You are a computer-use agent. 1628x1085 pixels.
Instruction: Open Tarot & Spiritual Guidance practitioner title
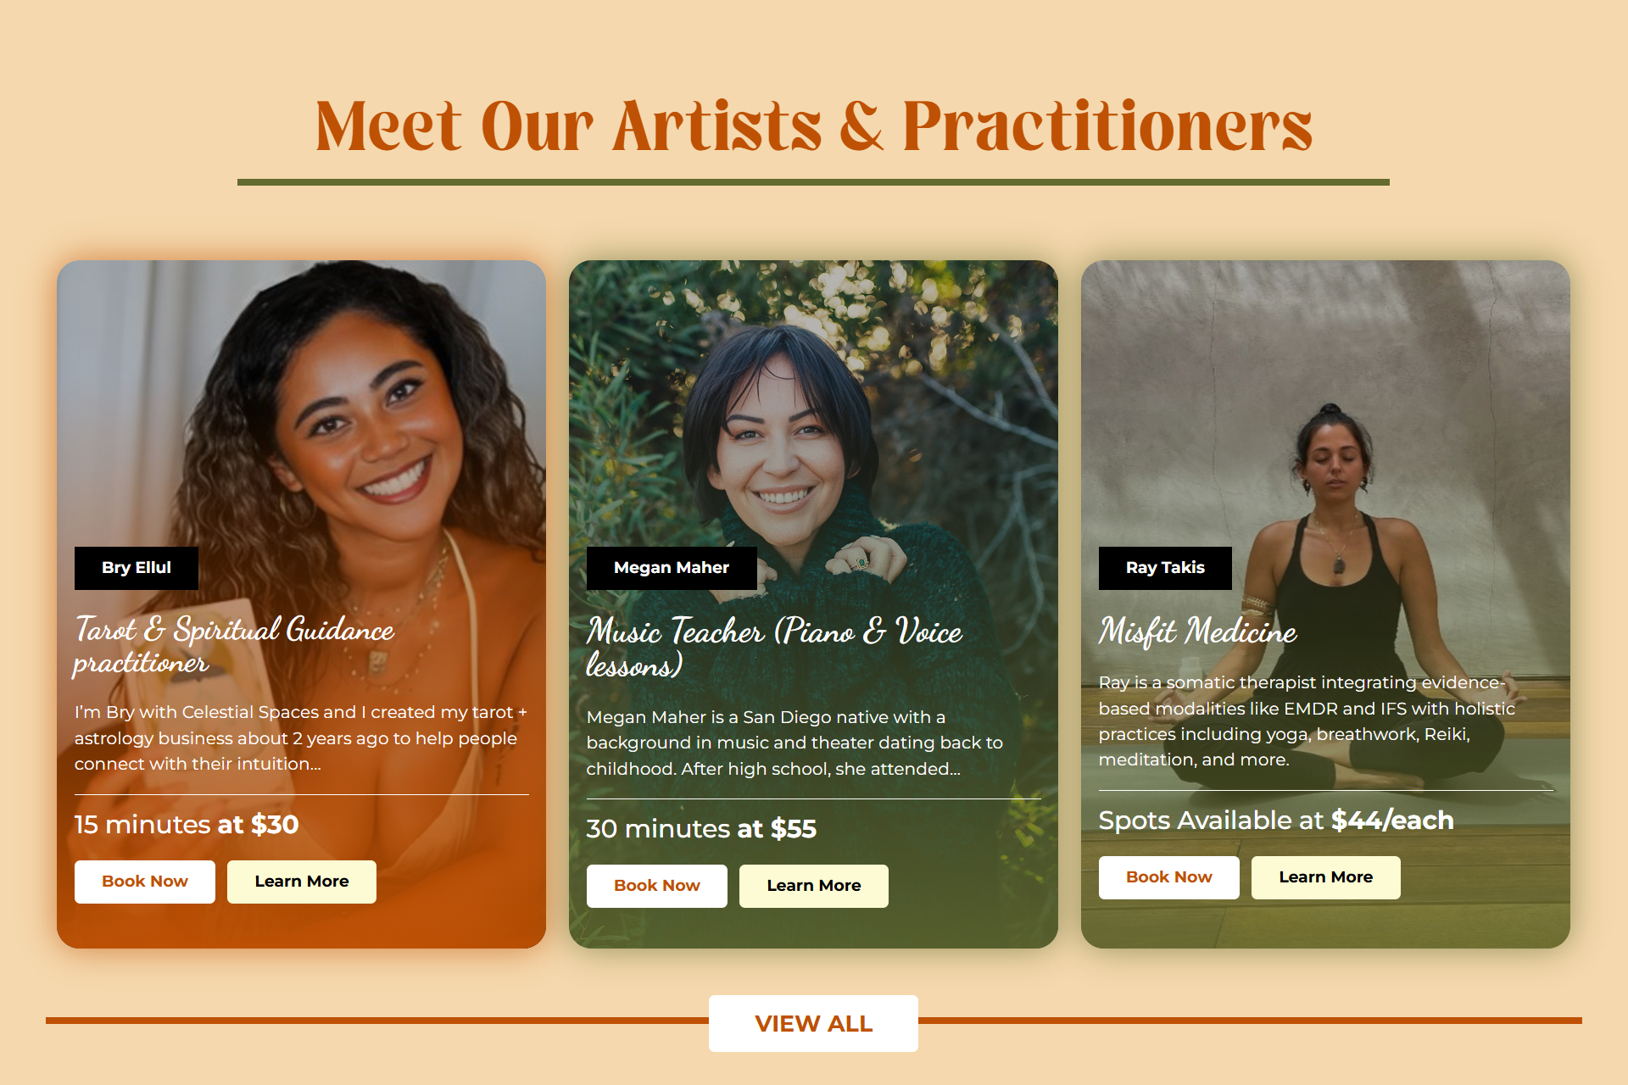tap(234, 645)
